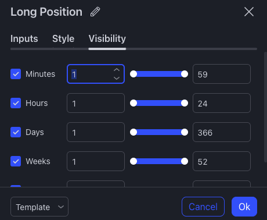Open the Template dropdown
The height and width of the screenshot is (220, 267).
click(x=39, y=207)
